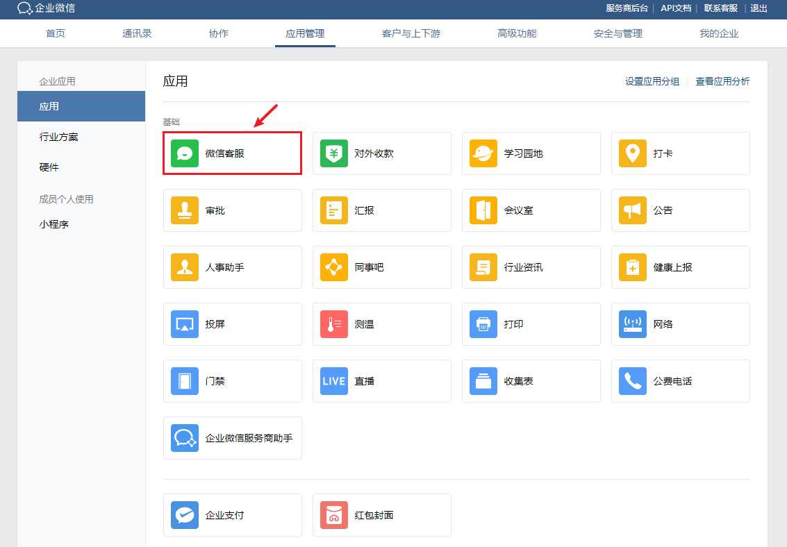Open the 协作 tab
This screenshot has width=787, height=547.
point(218,33)
